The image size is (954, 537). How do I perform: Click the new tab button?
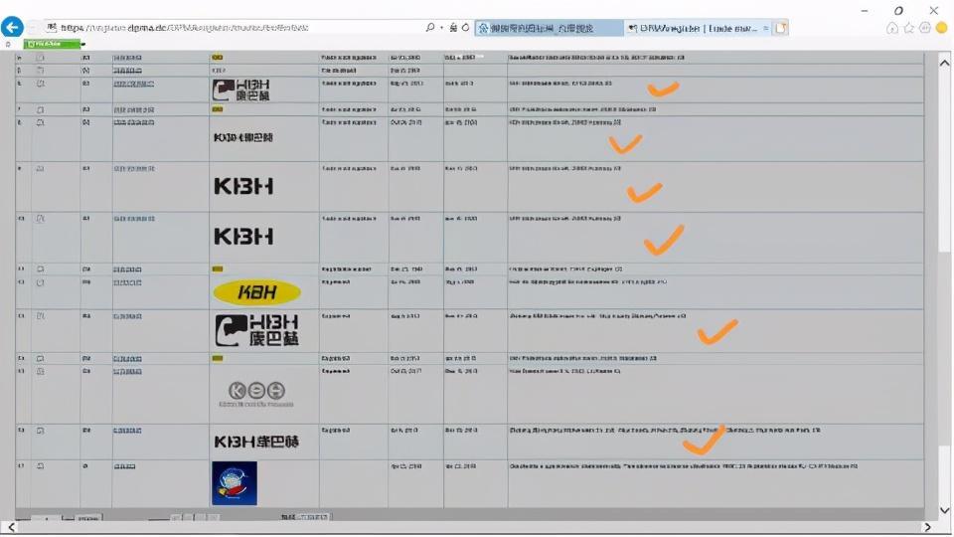(x=781, y=28)
